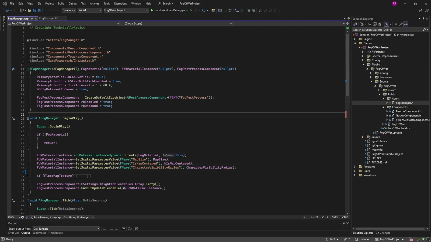431x242 pixels.
Task: Toggle the Bookmark icon in the toolbar
Action: pyautogui.click(x=260, y=10)
